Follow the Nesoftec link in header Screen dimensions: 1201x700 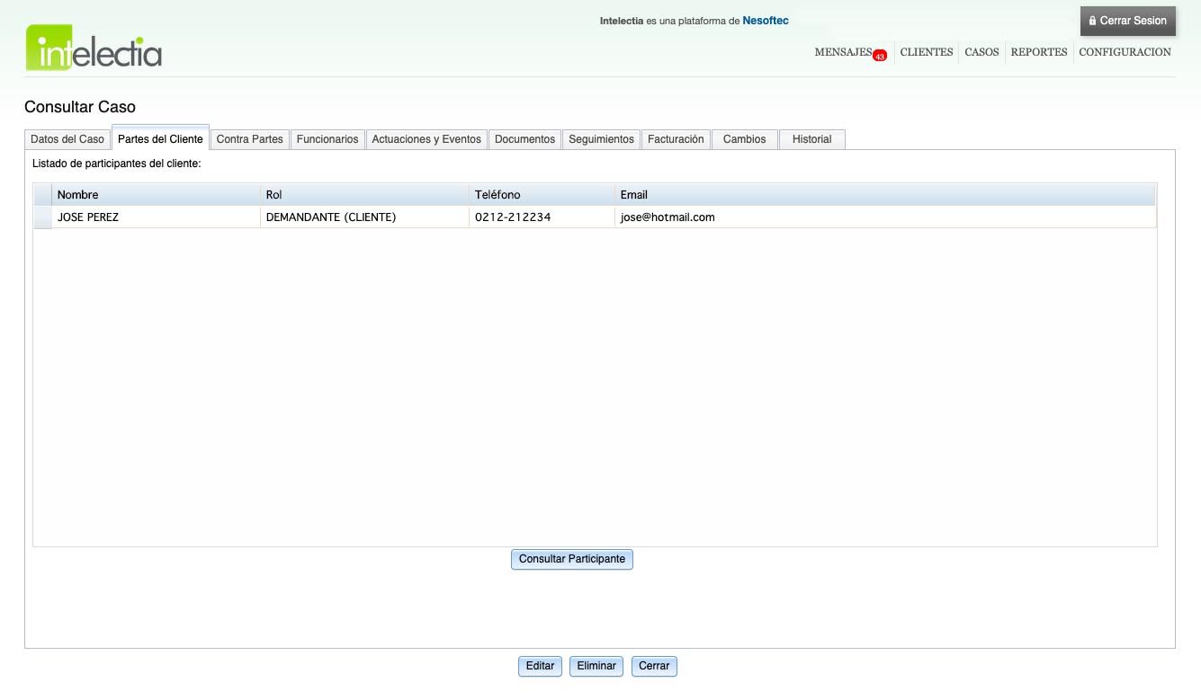click(765, 21)
